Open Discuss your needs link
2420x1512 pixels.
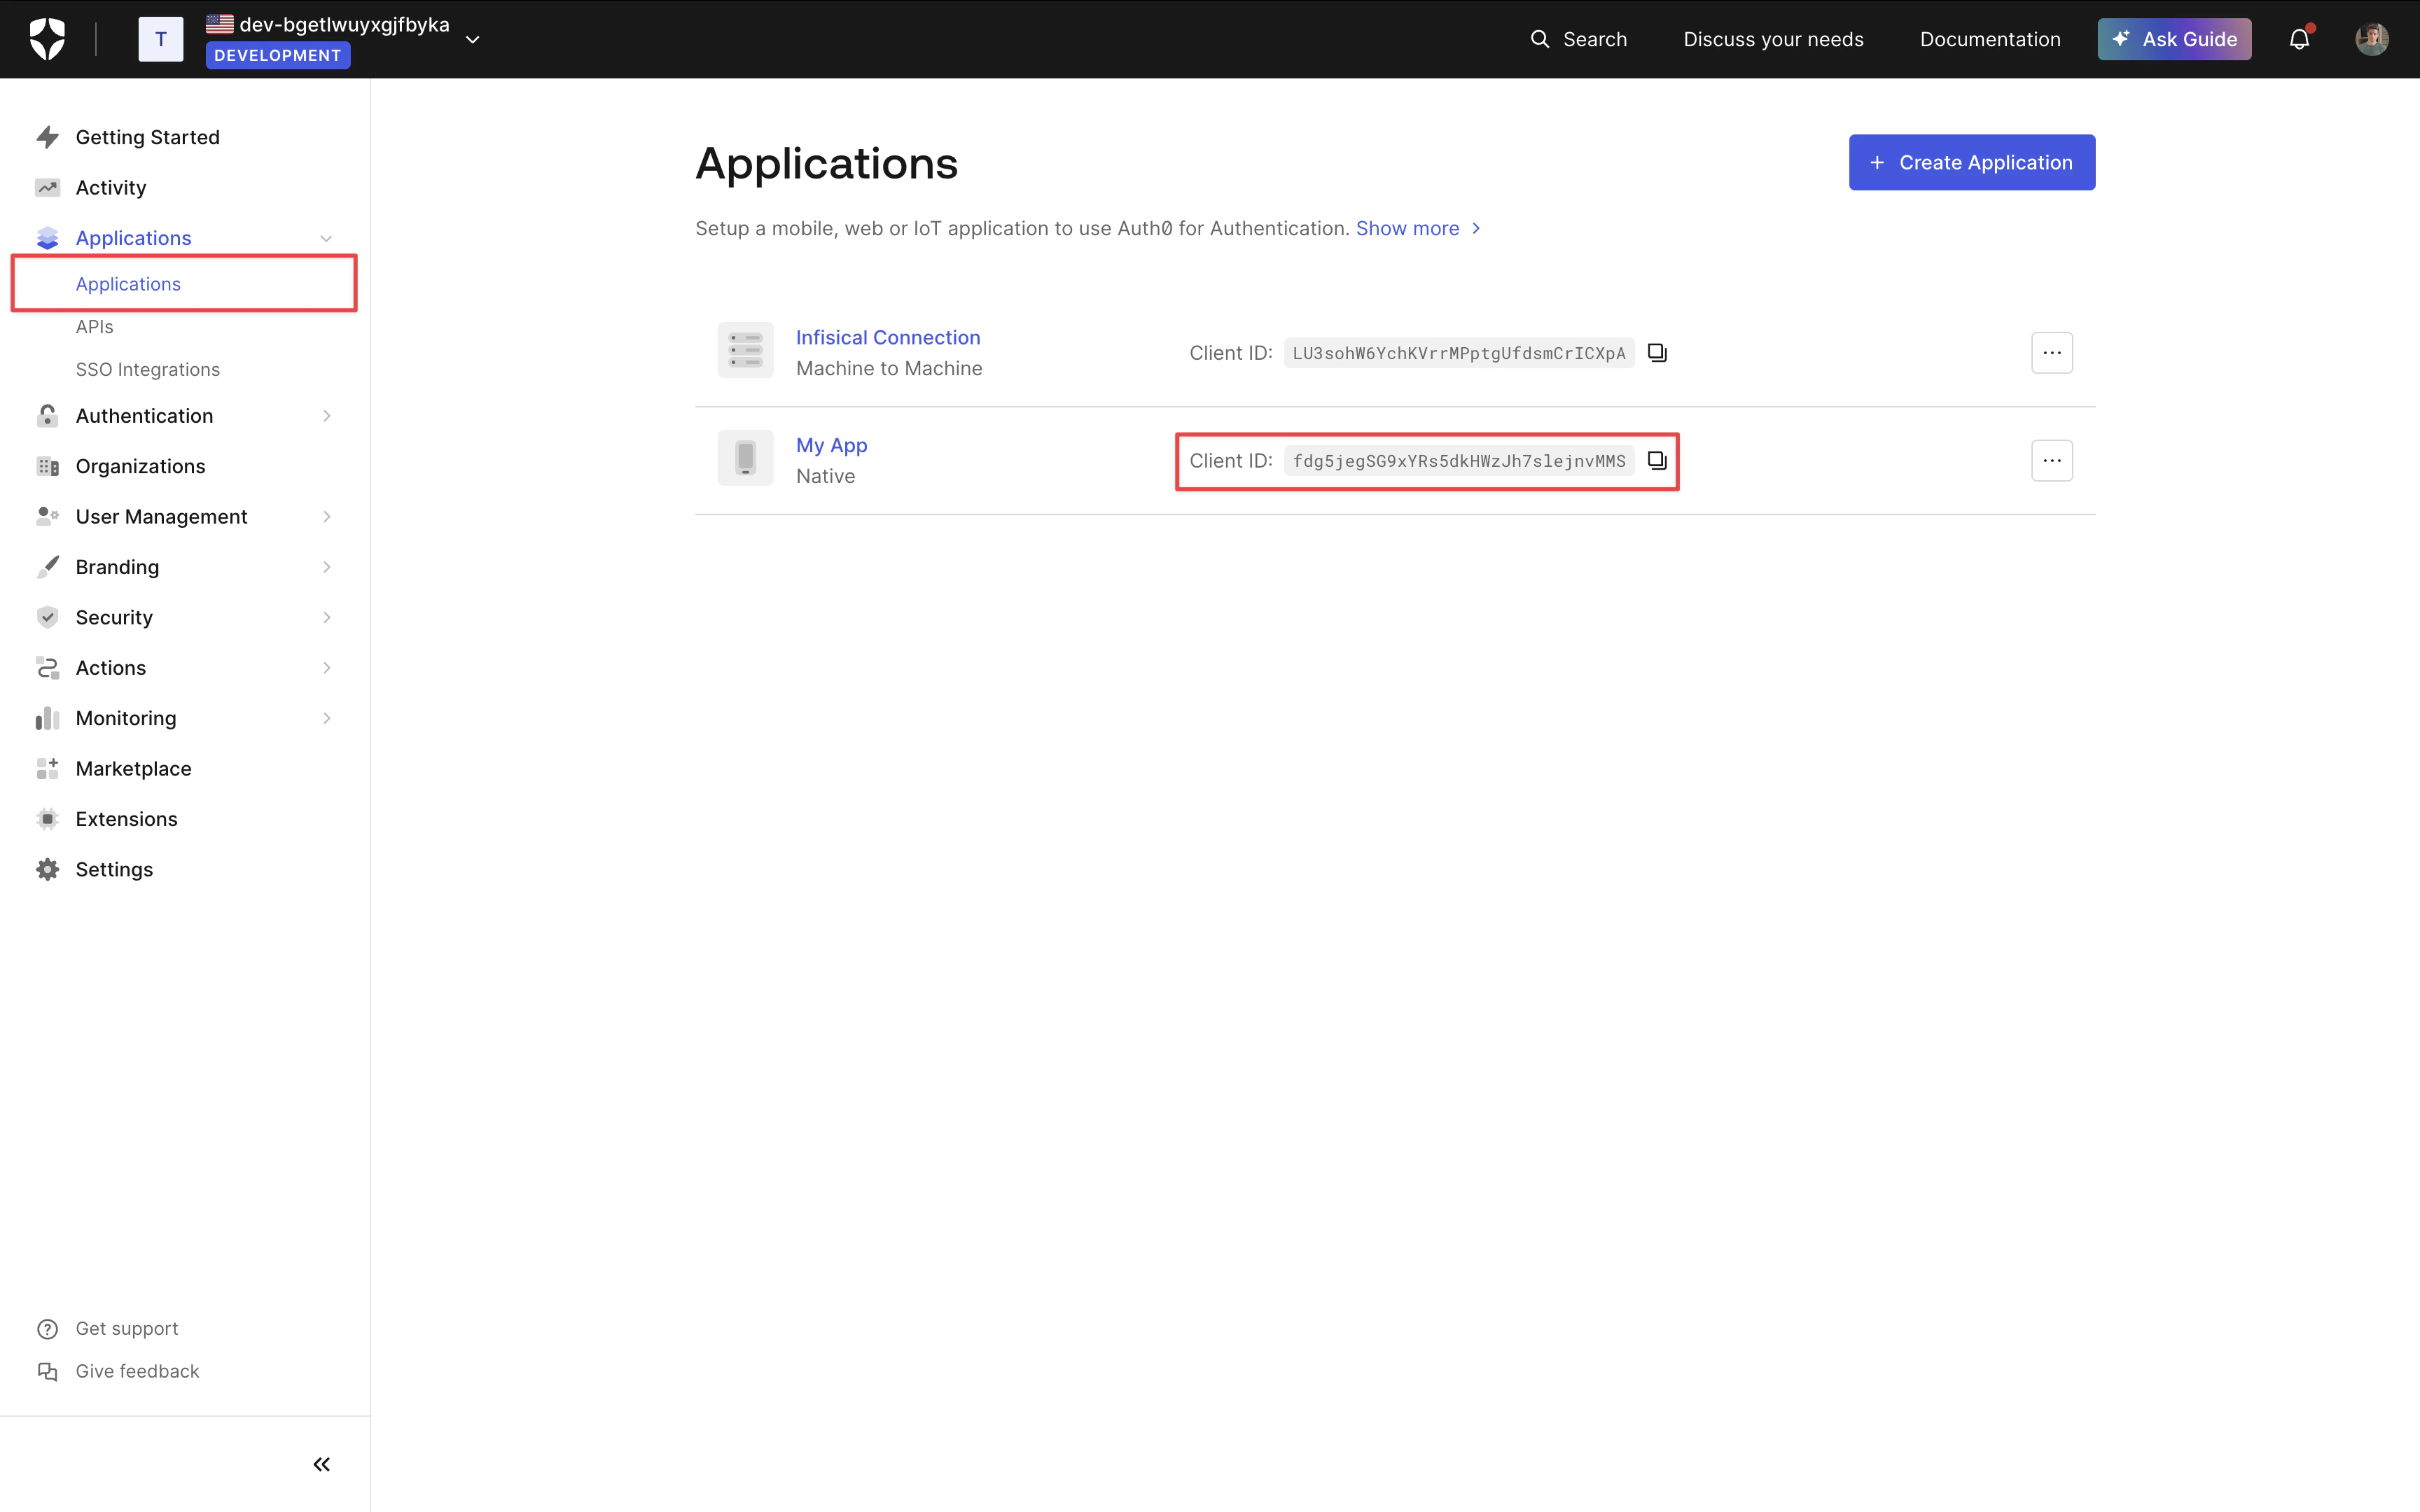tap(1773, 39)
